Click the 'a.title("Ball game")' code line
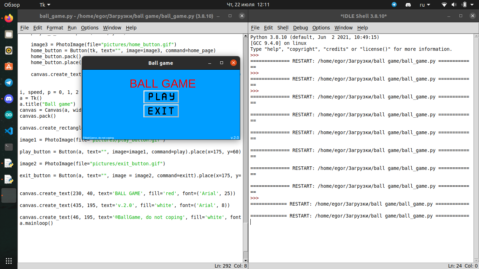The width and height of the screenshot is (479, 269). coord(48,104)
